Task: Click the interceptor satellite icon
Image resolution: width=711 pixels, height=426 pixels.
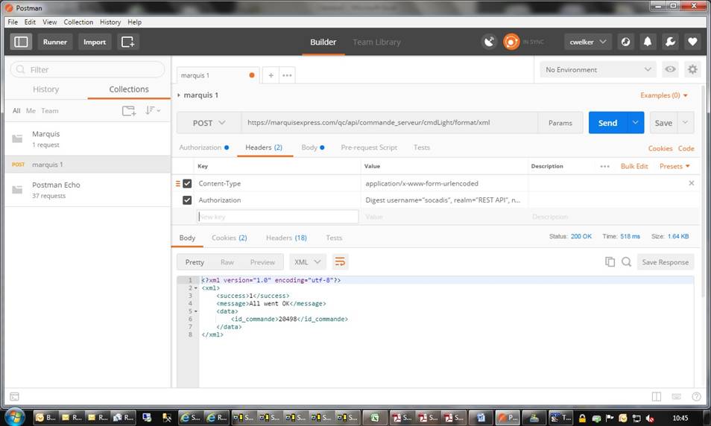Action: [x=489, y=42]
